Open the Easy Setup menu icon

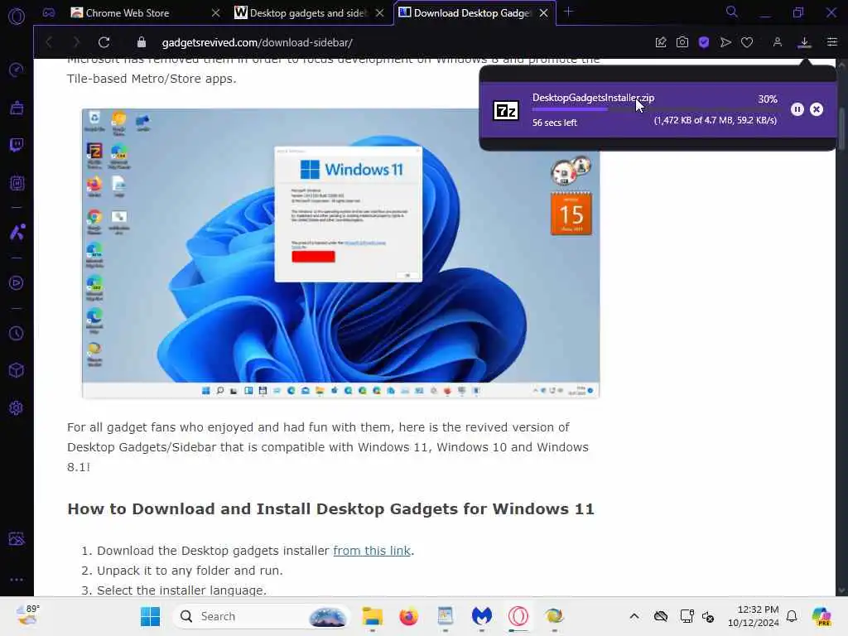coord(831,42)
